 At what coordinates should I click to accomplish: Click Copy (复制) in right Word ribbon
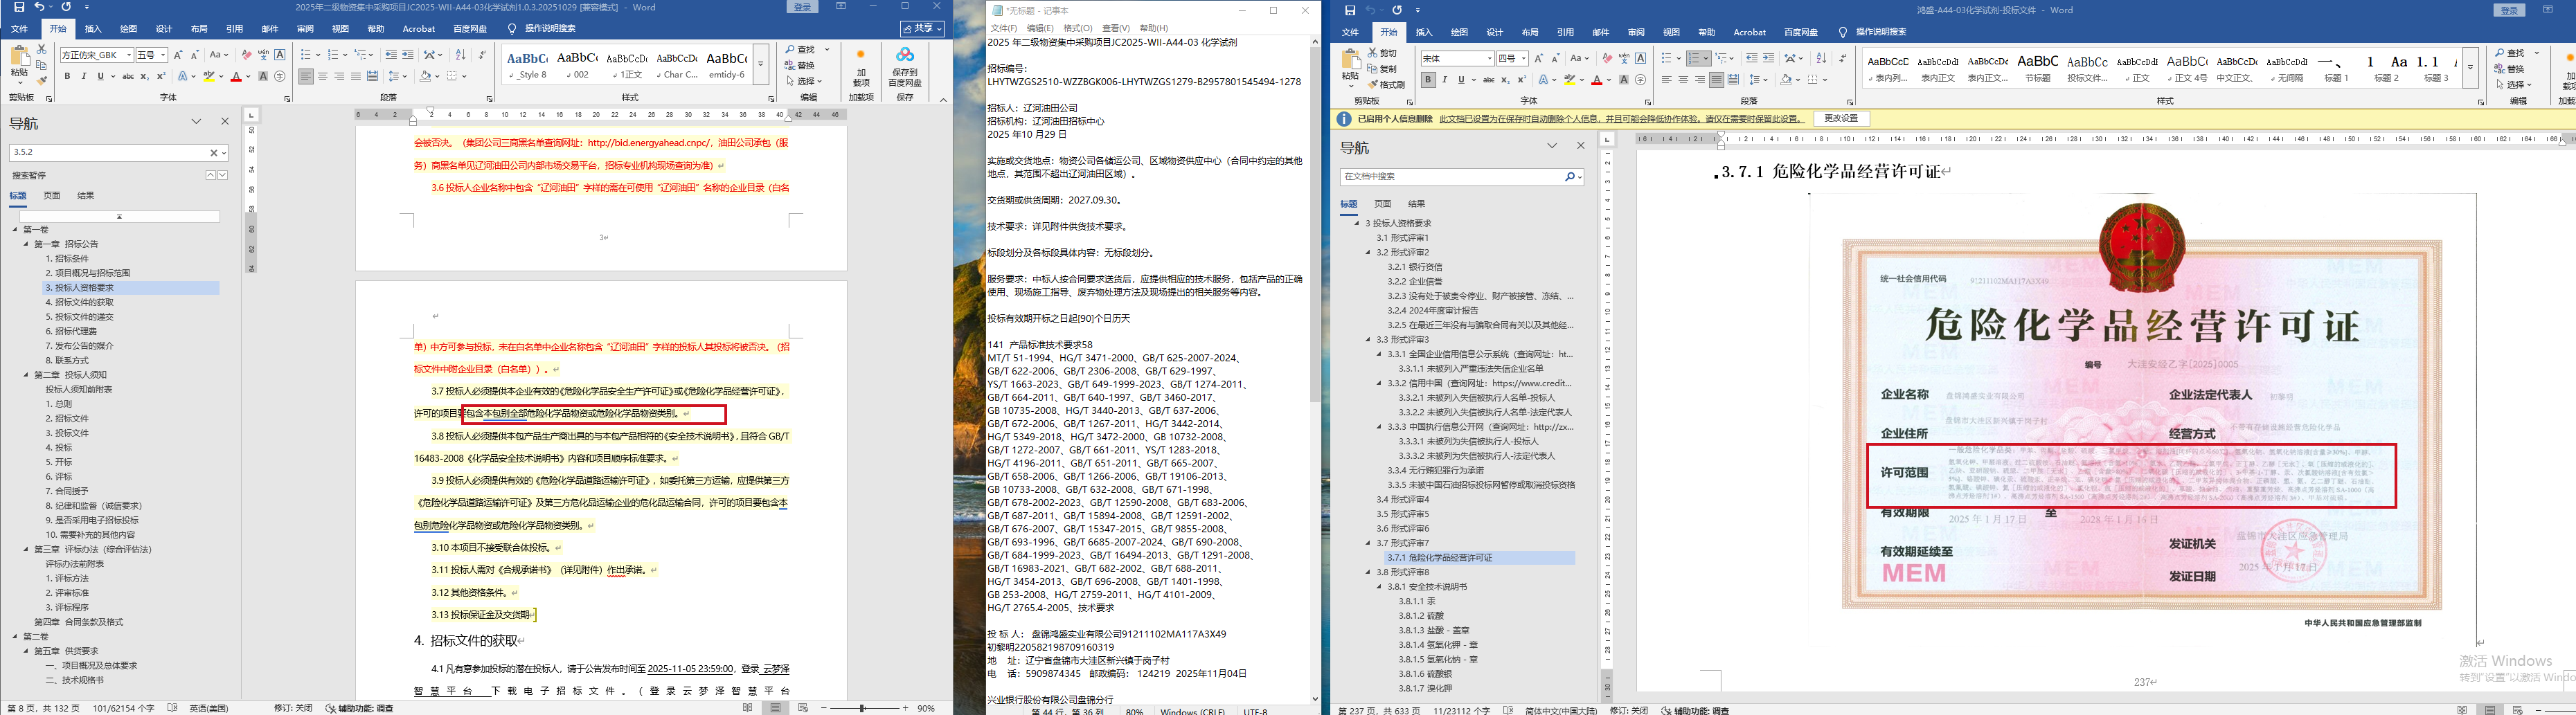[x=1382, y=69]
